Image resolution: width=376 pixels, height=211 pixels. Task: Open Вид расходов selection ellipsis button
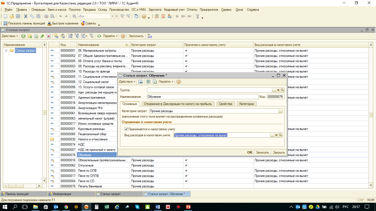[x=272, y=135]
